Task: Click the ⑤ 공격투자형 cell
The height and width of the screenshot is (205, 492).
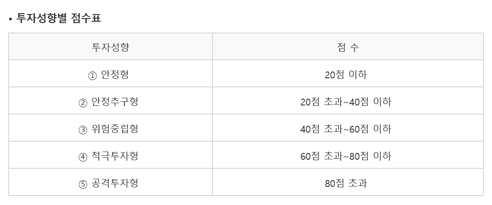Action: pyautogui.click(x=111, y=182)
